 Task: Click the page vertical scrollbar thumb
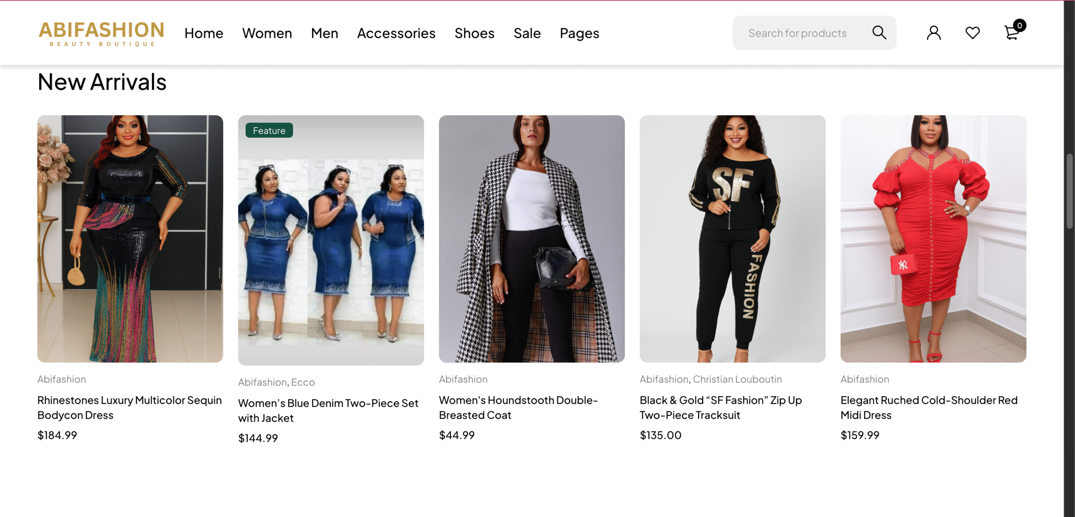pos(1069,191)
